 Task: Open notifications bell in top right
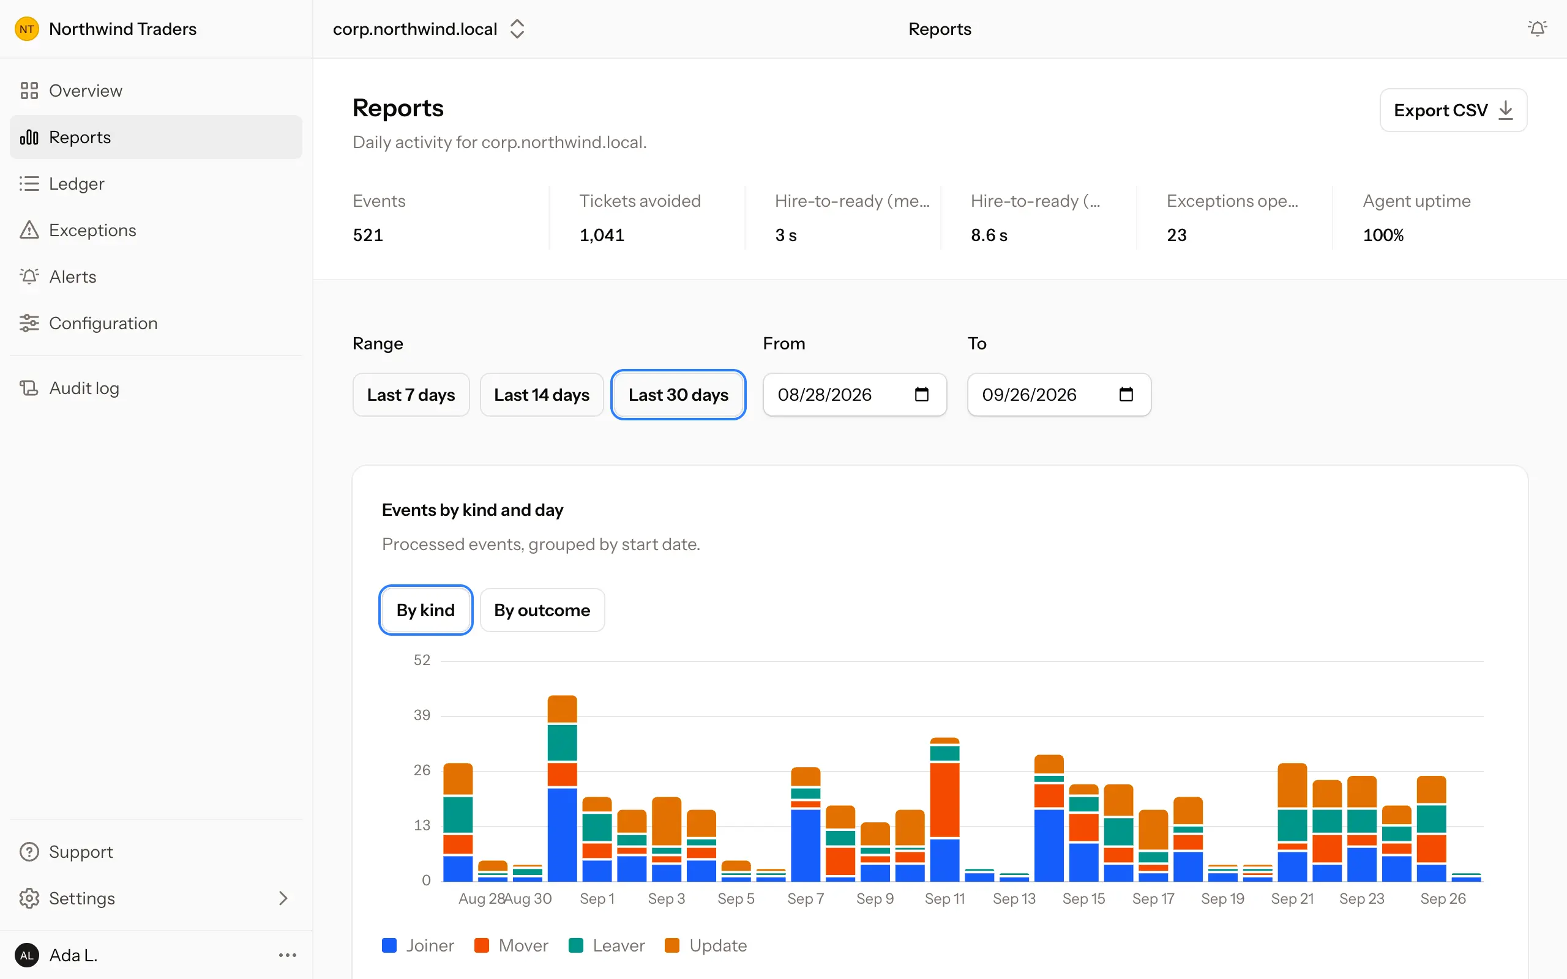[1537, 29]
